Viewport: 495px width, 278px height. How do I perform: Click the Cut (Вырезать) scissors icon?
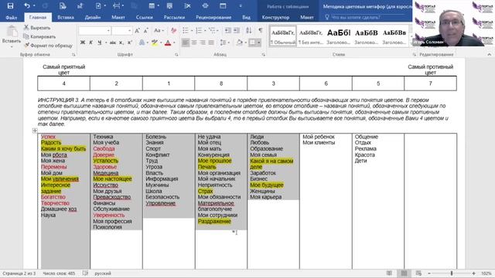tap(26, 28)
